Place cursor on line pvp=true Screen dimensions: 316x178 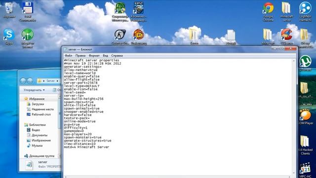pos(72,125)
